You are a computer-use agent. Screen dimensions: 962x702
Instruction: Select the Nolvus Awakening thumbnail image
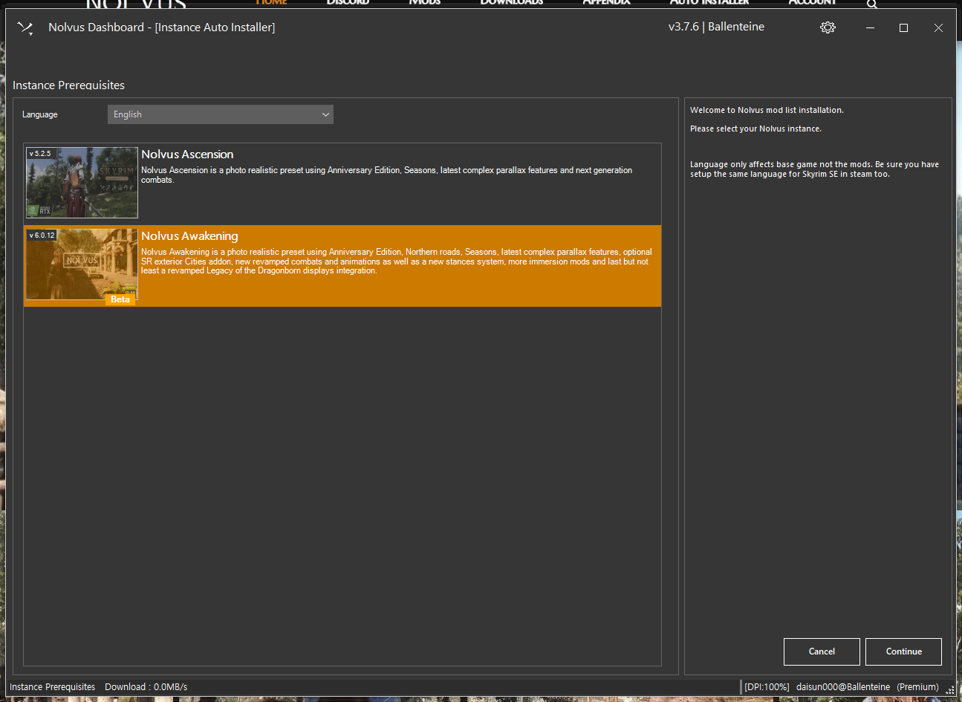point(82,264)
